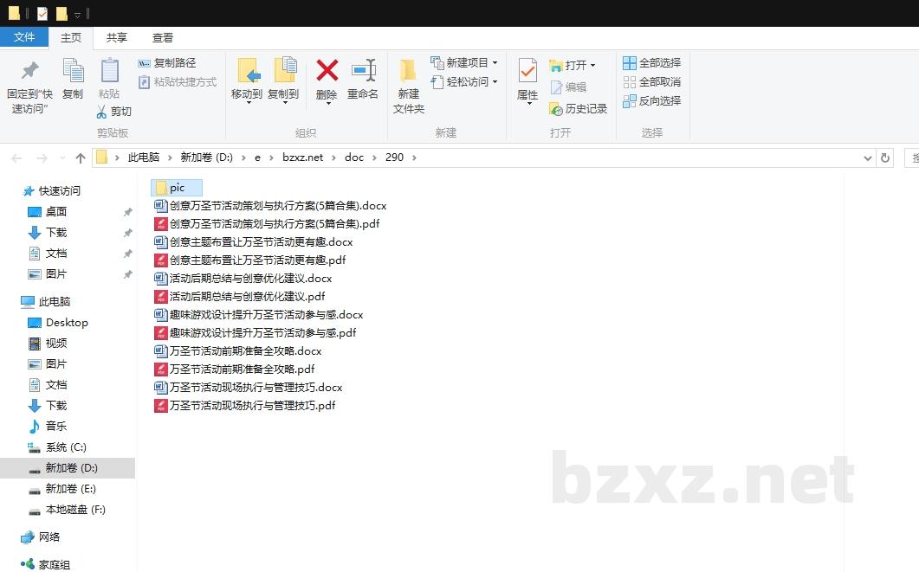Image resolution: width=919 pixels, height=572 pixels.
Task: Click the Delete red X icon
Action: tap(327, 71)
